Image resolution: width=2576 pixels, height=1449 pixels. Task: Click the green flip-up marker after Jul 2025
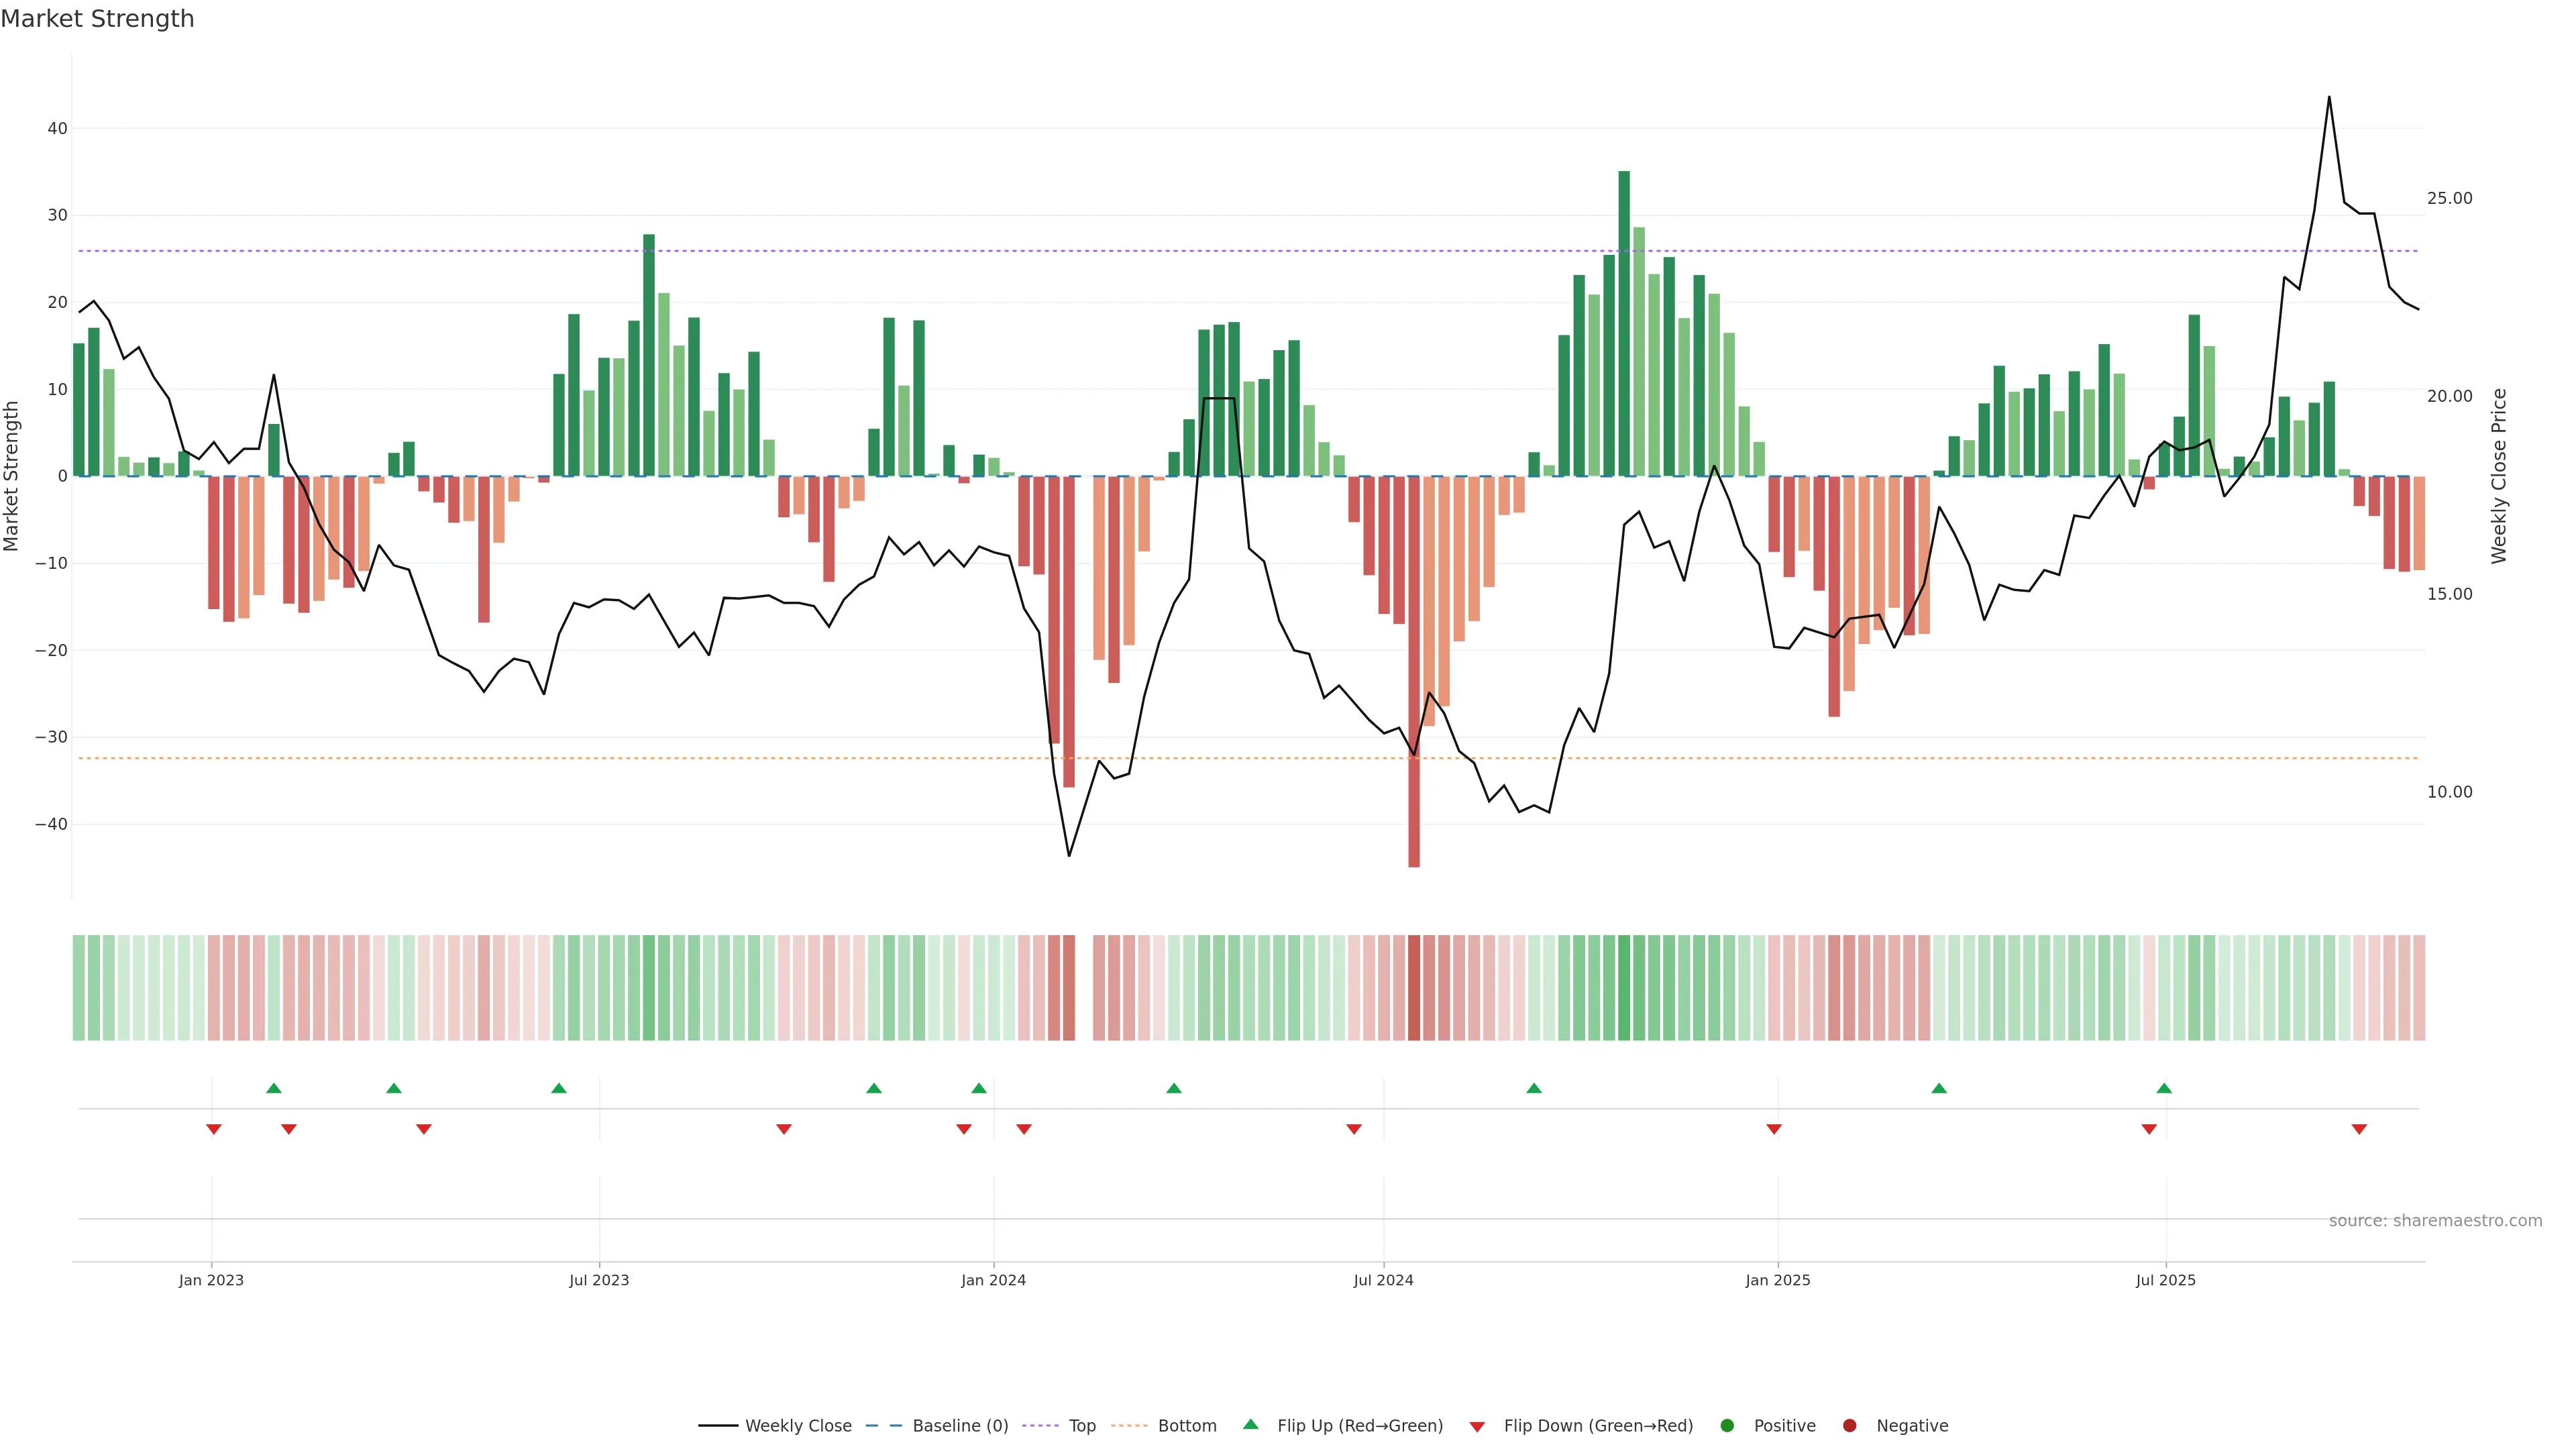click(x=2164, y=1088)
